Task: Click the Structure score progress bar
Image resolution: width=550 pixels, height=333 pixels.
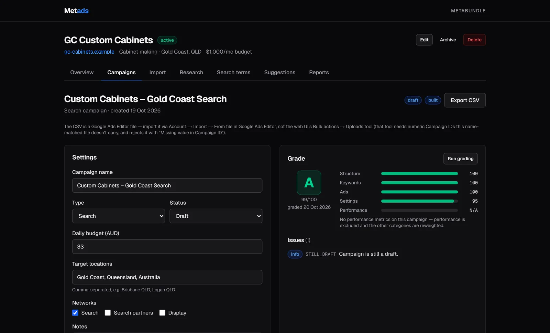Action: click(419, 173)
